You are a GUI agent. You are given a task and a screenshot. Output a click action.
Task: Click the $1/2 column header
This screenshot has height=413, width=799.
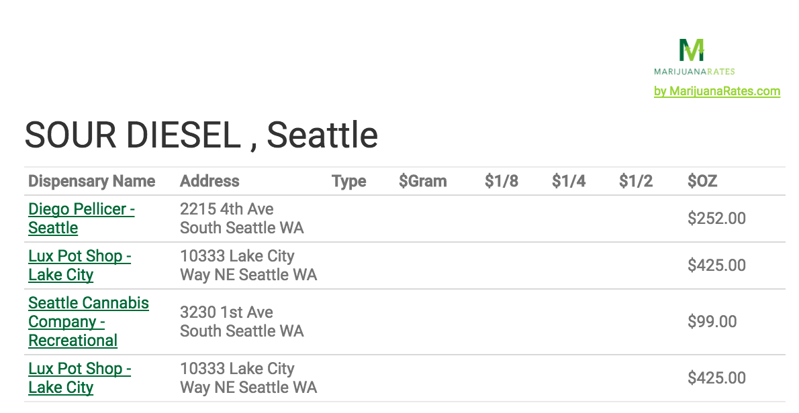(636, 181)
